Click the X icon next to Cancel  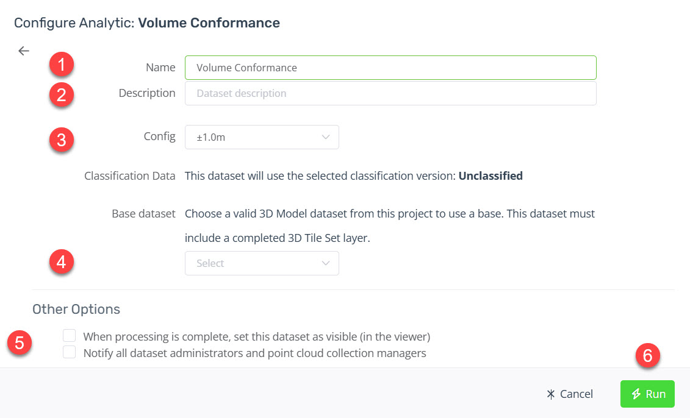tap(550, 394)
